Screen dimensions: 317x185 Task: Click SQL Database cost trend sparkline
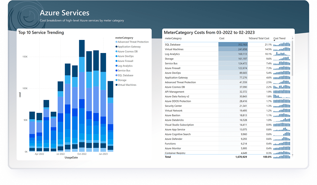coord(282,45)
